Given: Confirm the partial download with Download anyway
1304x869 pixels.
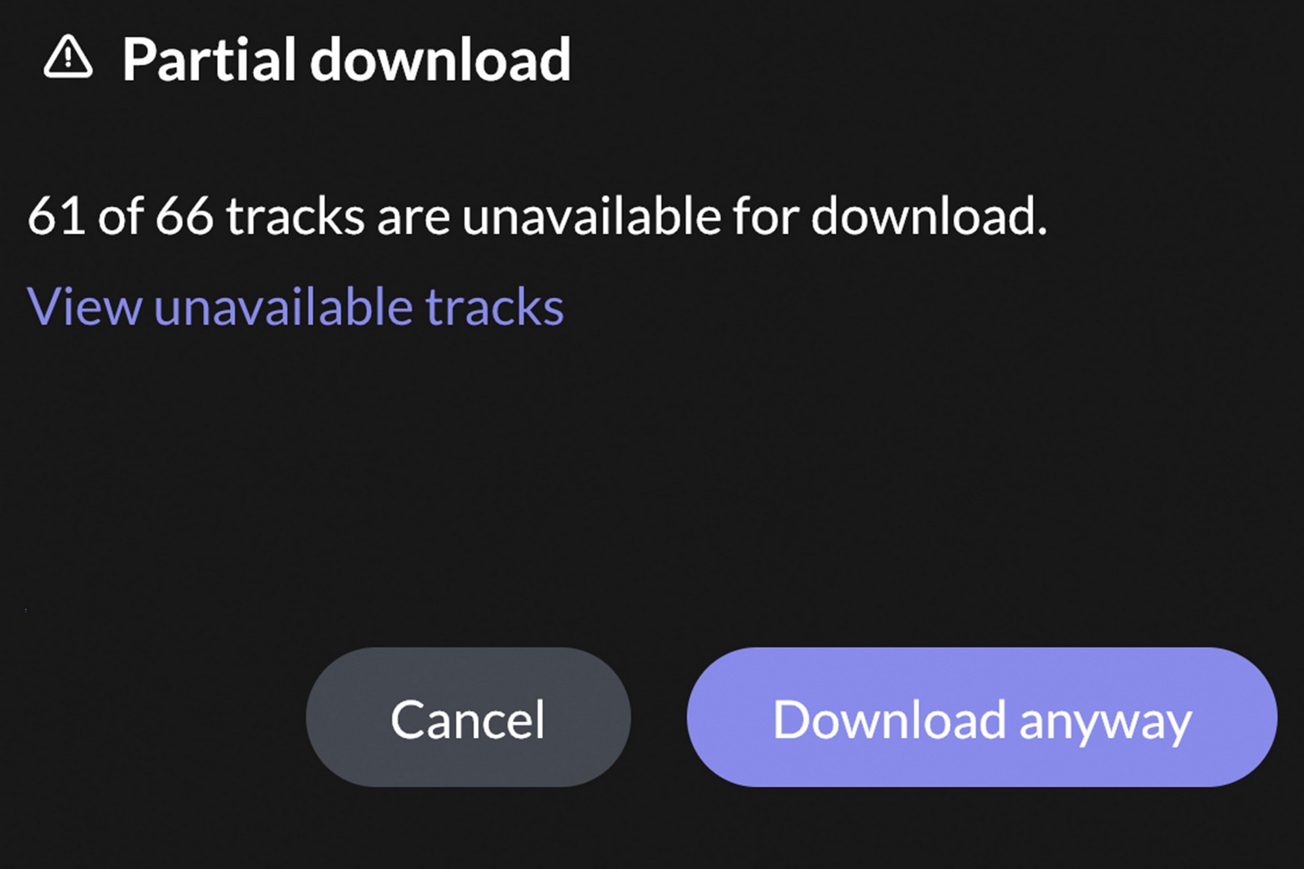Looking at the screenshot, I should click(x=981, y=717).
